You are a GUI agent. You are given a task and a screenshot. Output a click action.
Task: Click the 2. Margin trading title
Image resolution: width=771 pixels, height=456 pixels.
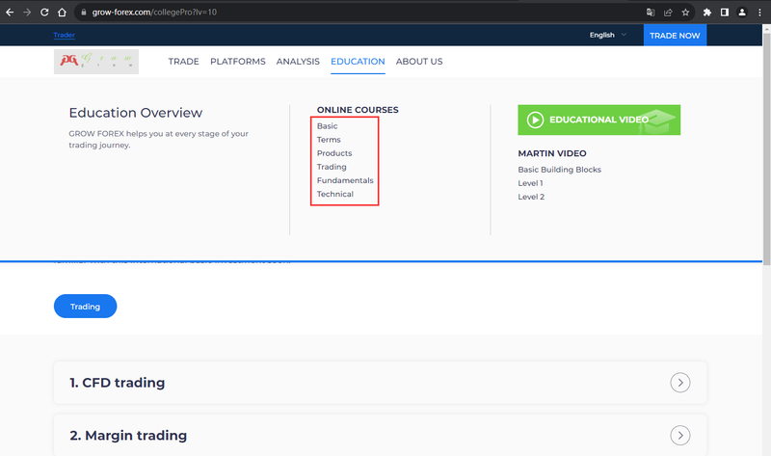click(128, 436)
